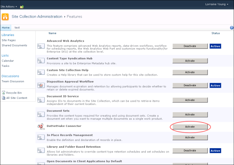
Task: Click the orange site logo icon
Action: (x=5, y=17)
